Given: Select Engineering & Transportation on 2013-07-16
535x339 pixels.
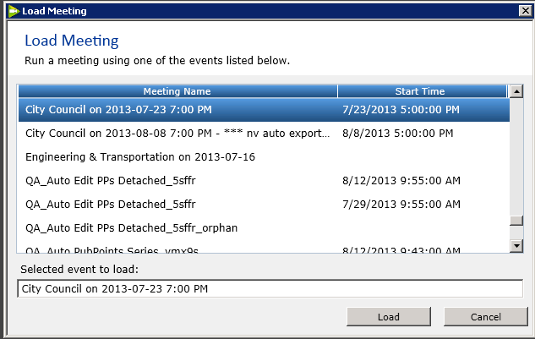Looking at the screenshot, I should pos(264,157).
